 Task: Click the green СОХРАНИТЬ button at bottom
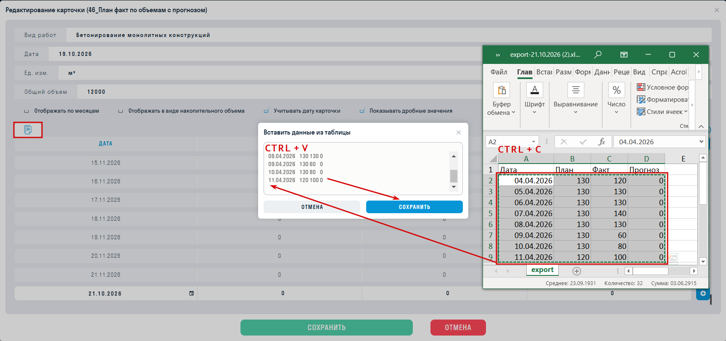coord(327,328)
